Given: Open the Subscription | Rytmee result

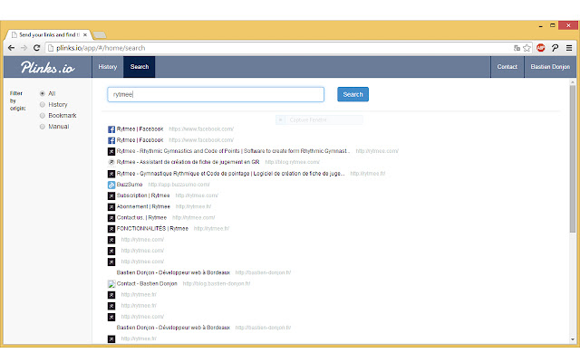Looking at the screenshot, I should 143,195.
